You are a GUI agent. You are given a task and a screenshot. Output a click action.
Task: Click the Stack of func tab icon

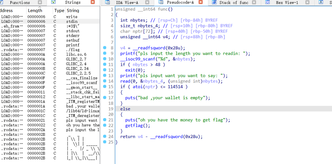pyautogui.click(x=214, y=2)
